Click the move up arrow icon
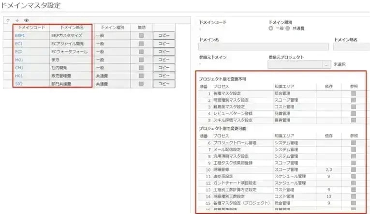Image resolution: width=370 pixels, height=214 pixels. [7, 20]
